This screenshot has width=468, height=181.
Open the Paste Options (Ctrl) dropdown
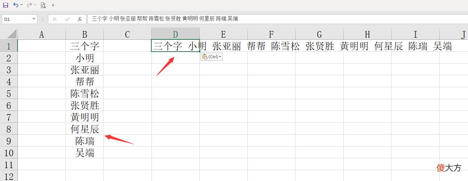point(212,57)
